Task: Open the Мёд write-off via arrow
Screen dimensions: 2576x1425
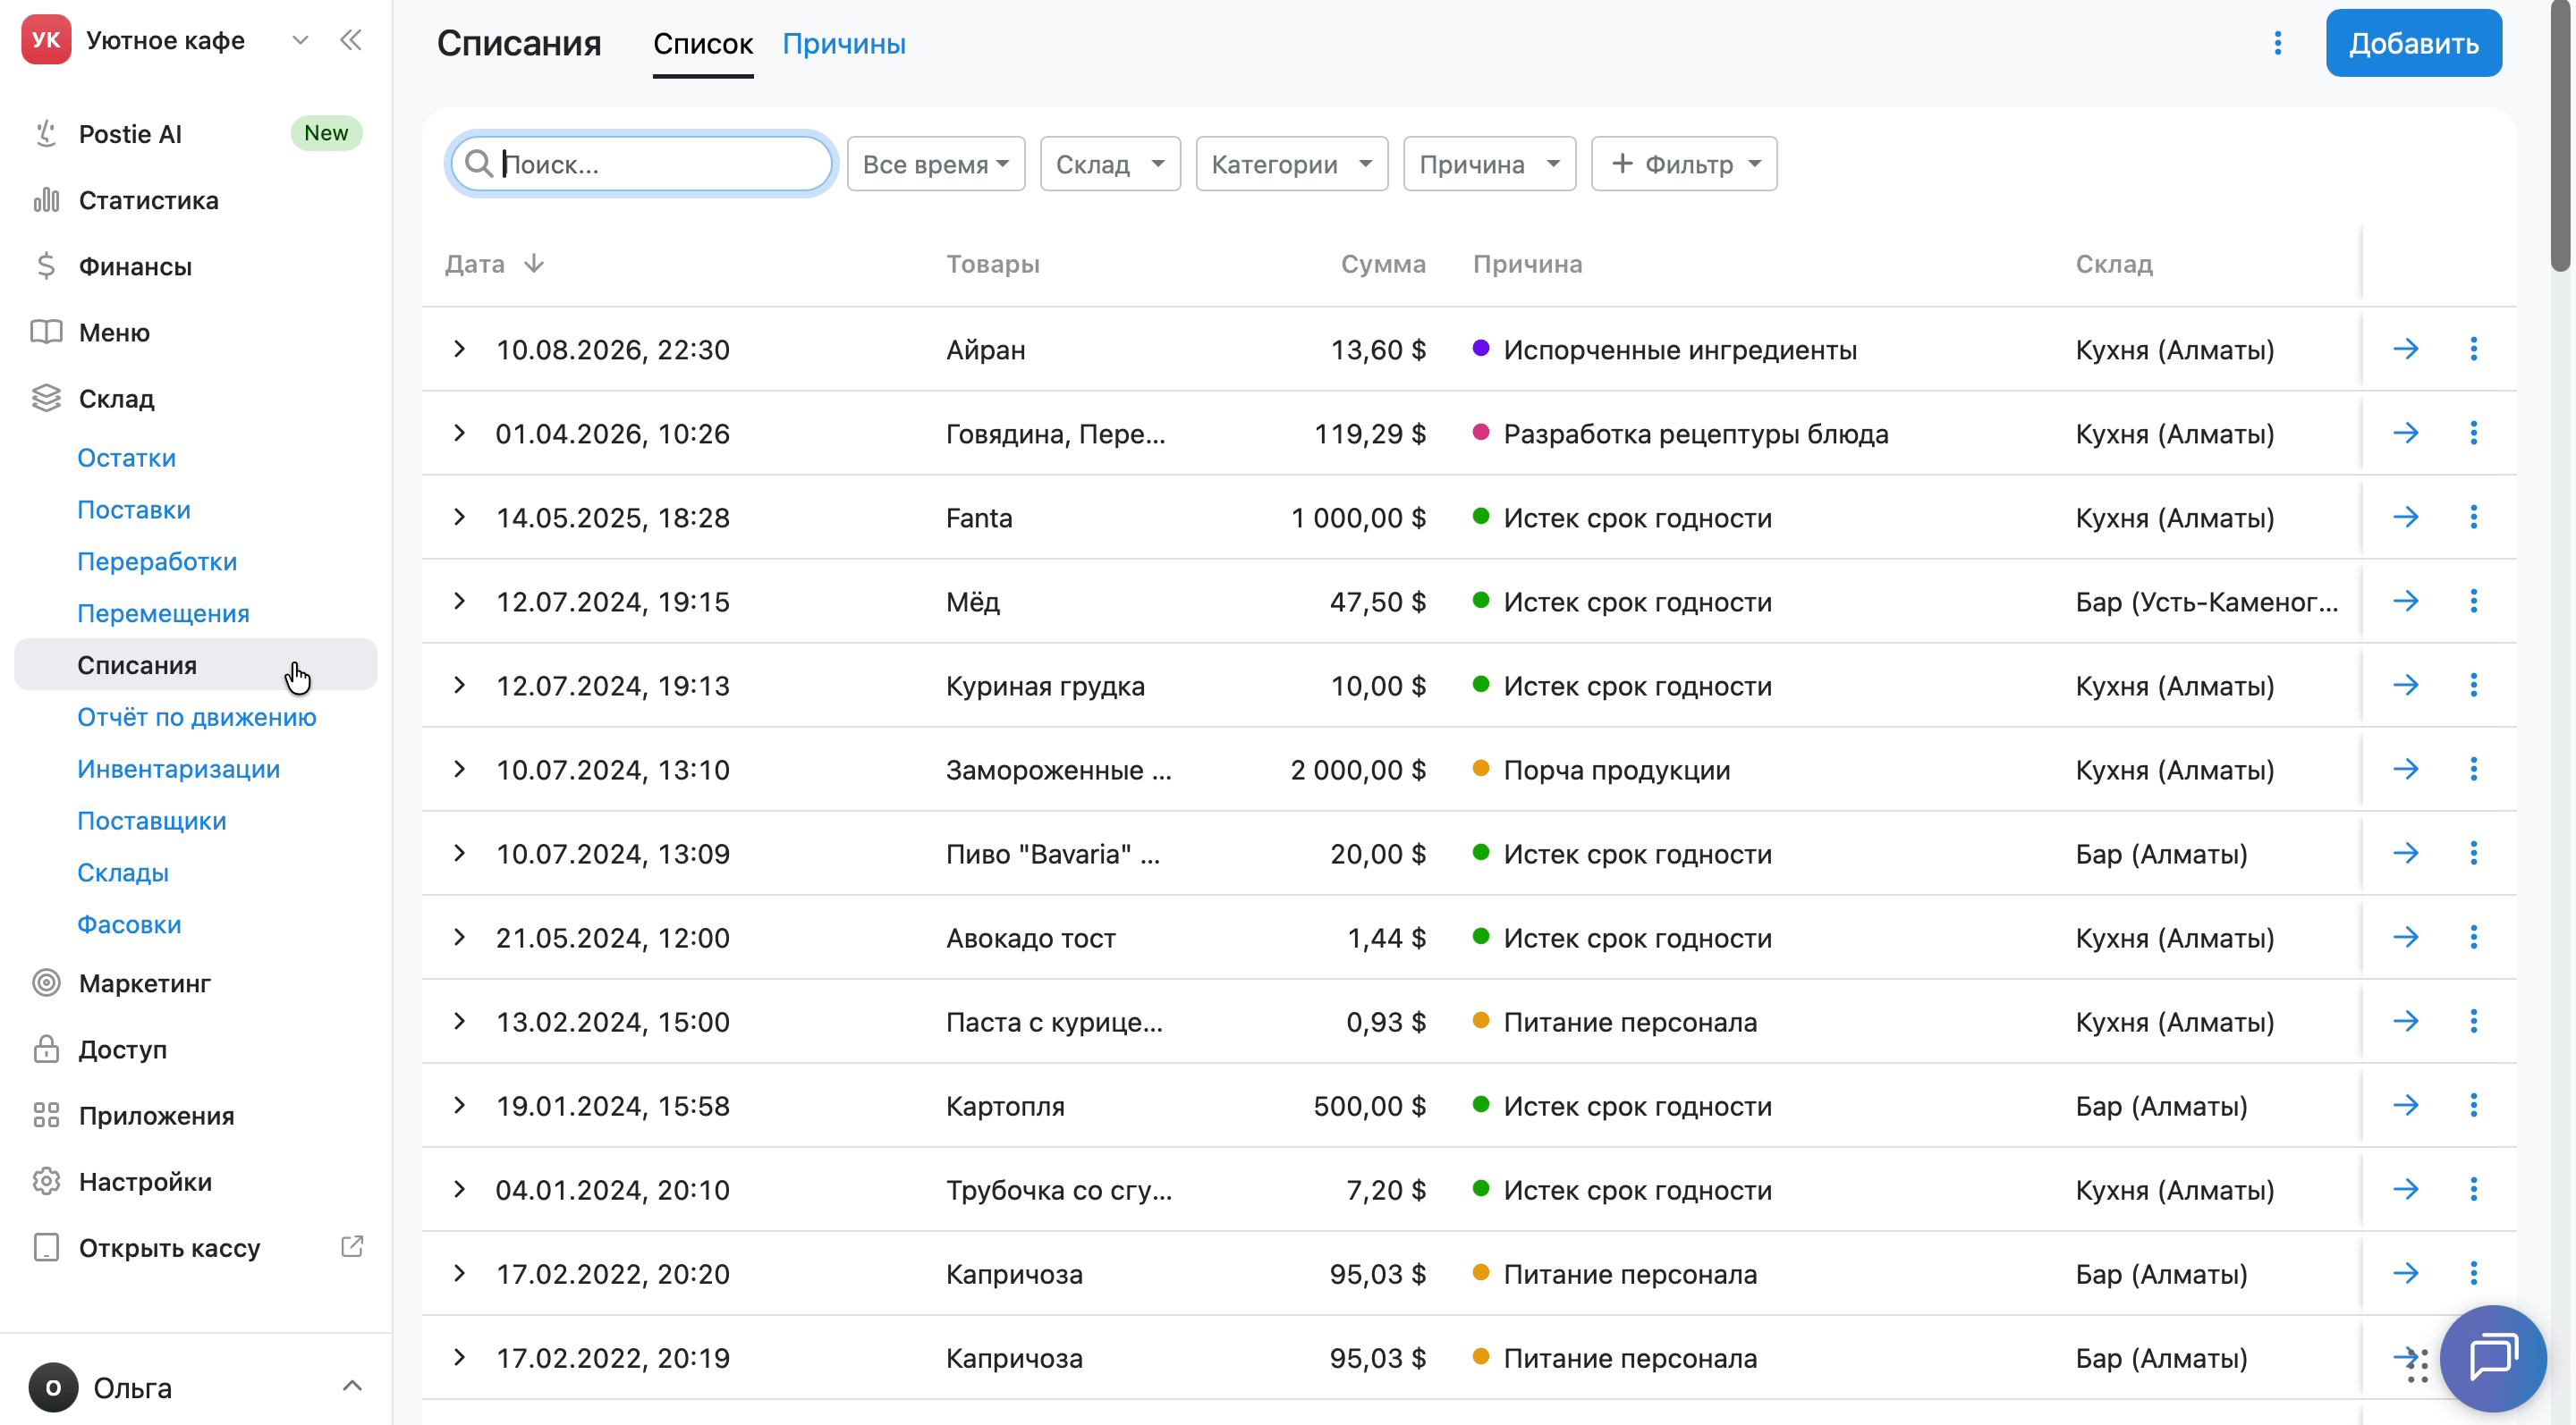Action: 2406,601
